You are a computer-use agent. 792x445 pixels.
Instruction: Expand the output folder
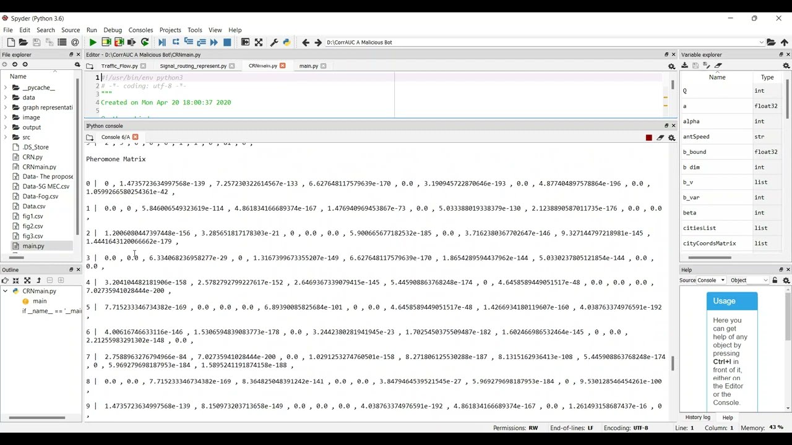coord(6,127)
